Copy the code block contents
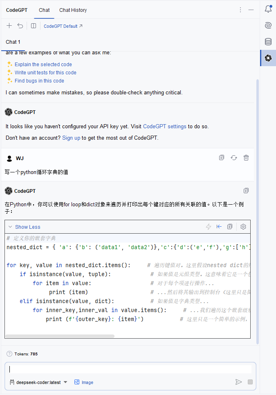The width and height of the screenshot is (276, 395). tap(230, 227)
